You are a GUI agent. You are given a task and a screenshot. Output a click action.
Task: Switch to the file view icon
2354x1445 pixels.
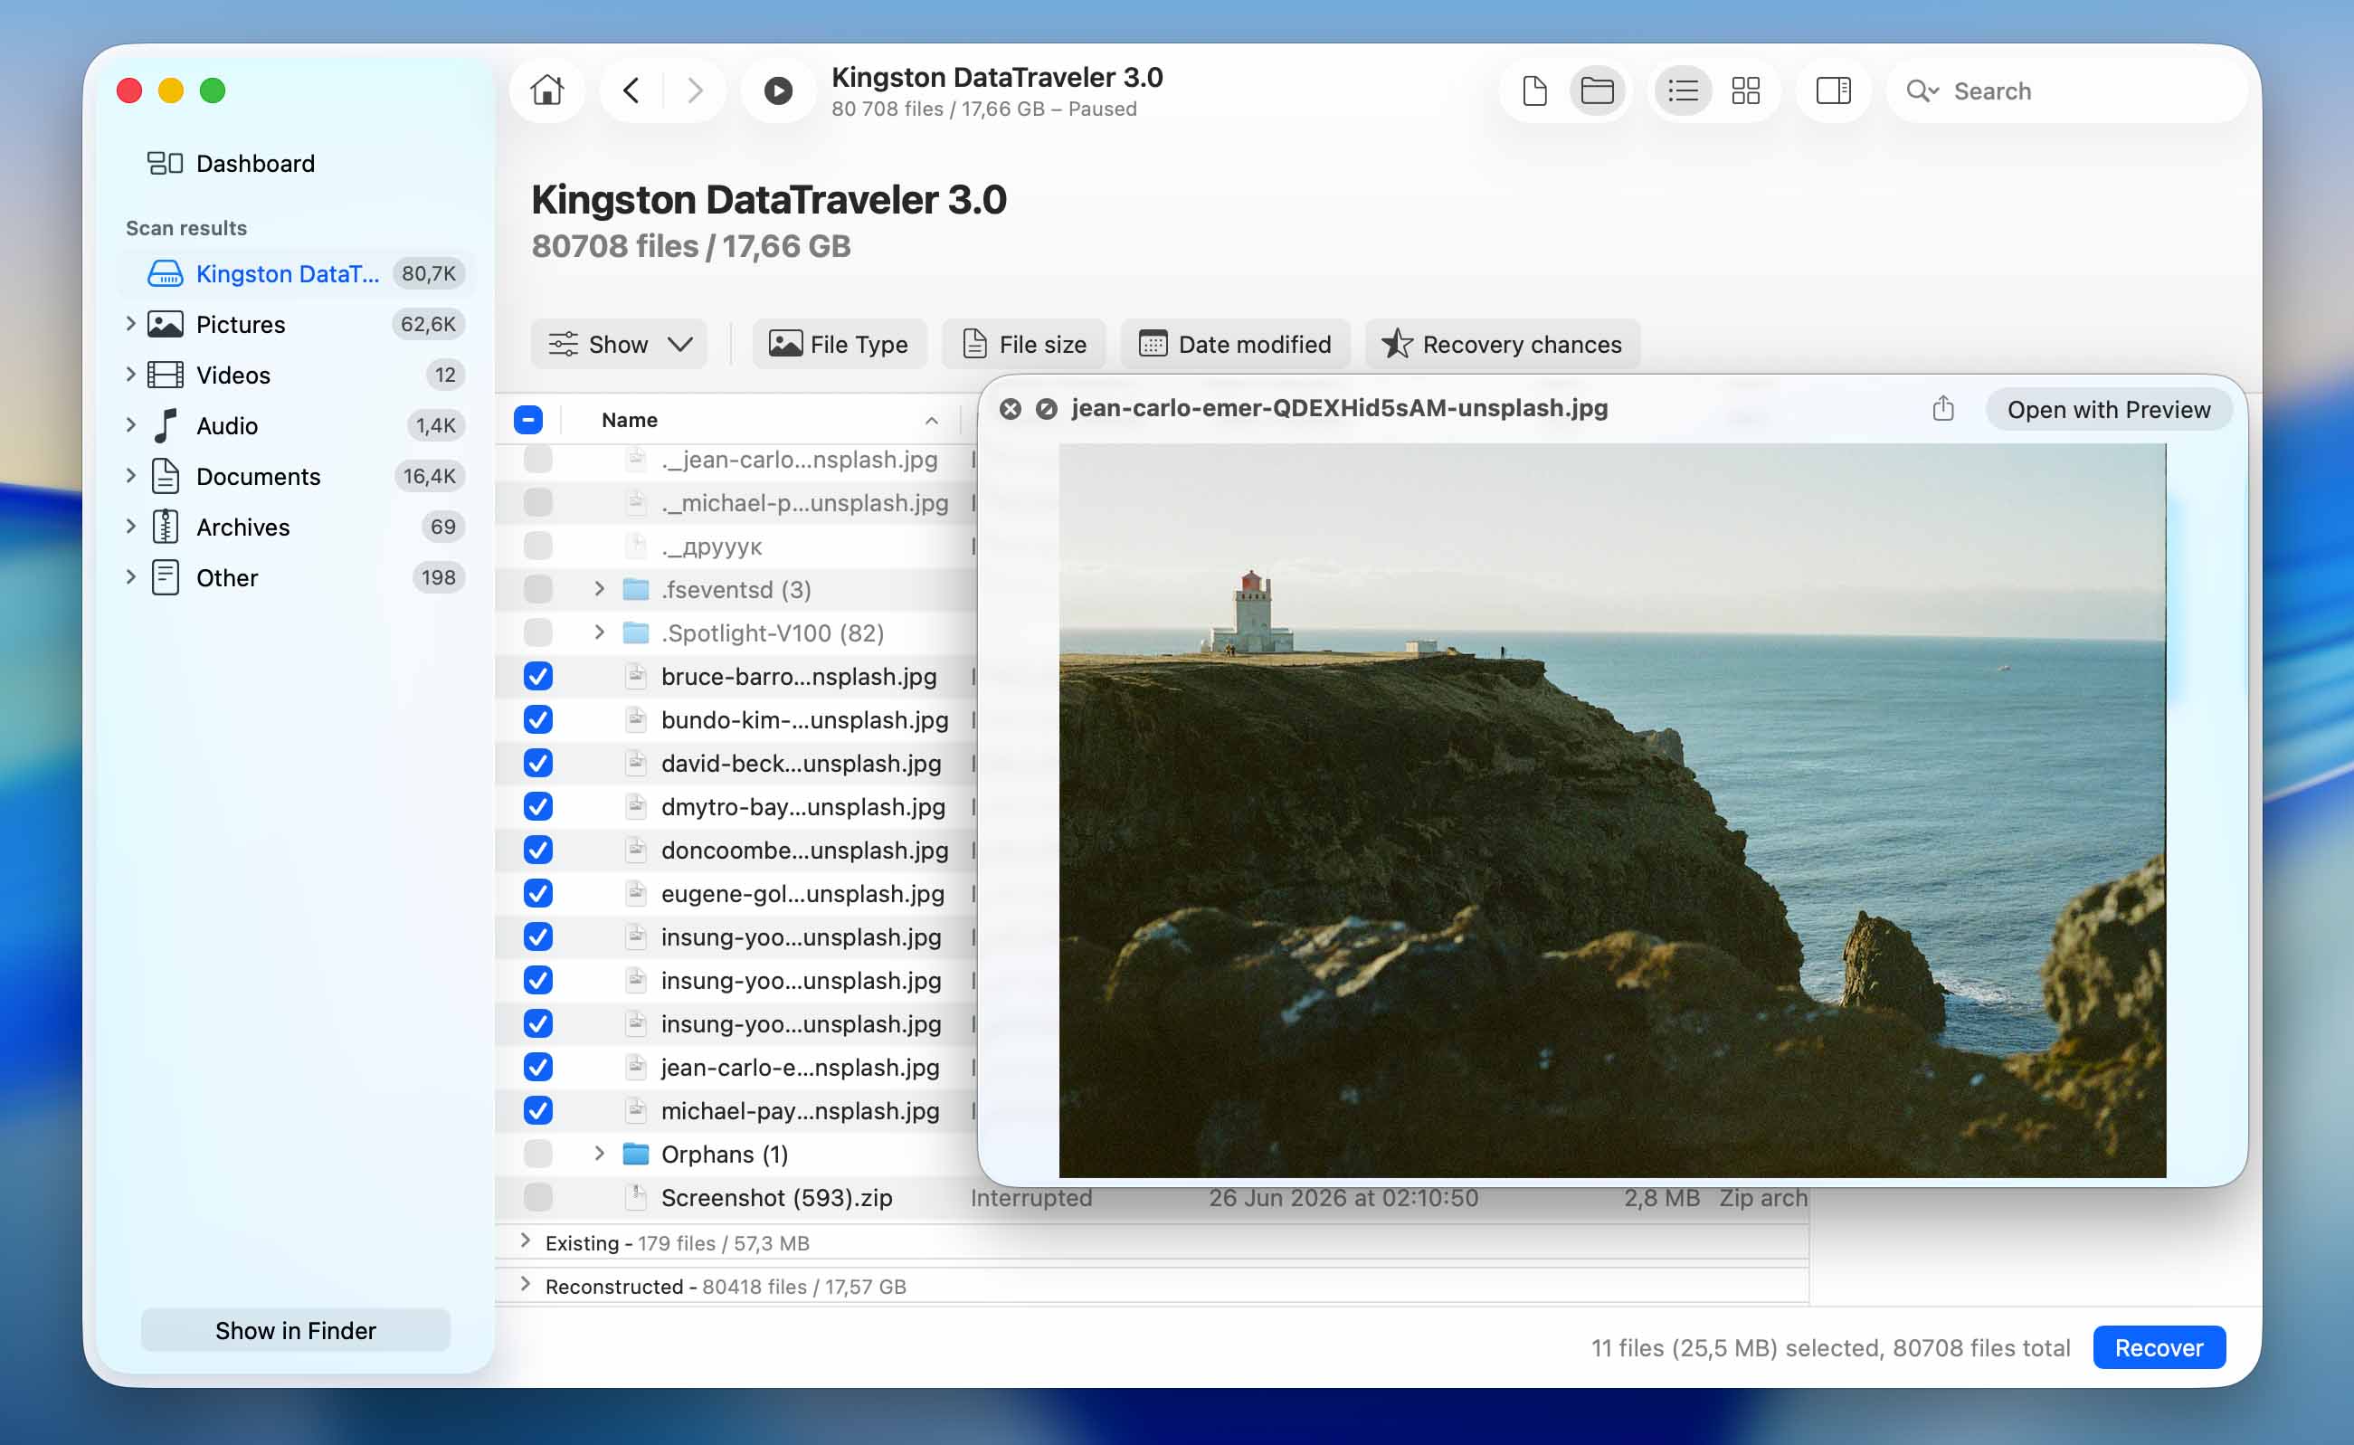(x=1534, y=90)
